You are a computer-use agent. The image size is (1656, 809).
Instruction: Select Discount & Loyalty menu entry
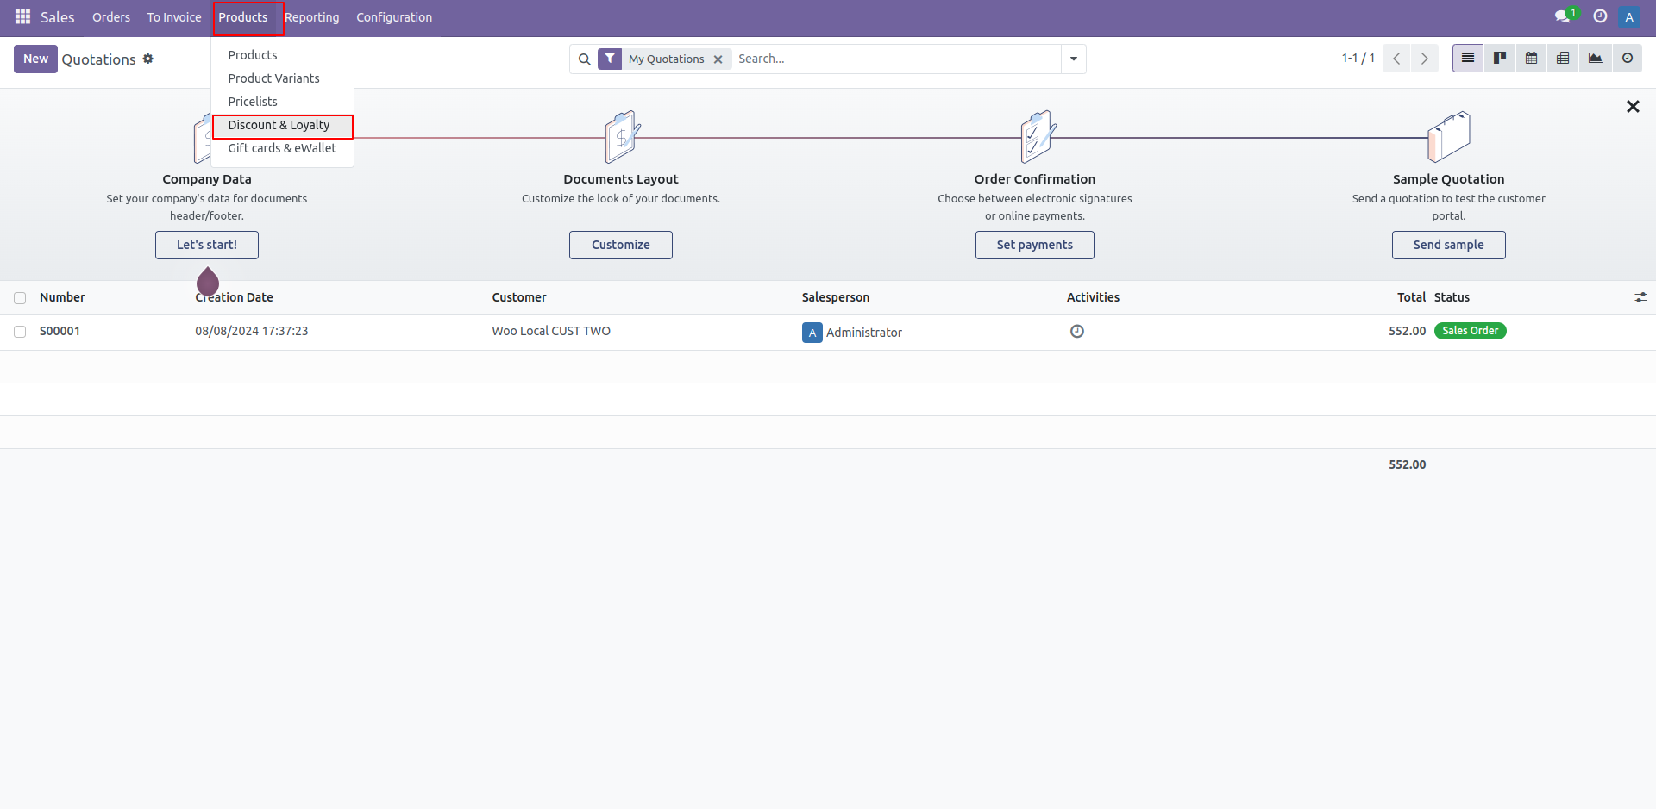point(279,125)
